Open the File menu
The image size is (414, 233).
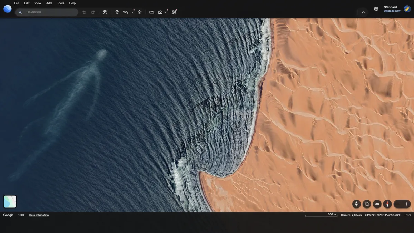coord(17,3)
